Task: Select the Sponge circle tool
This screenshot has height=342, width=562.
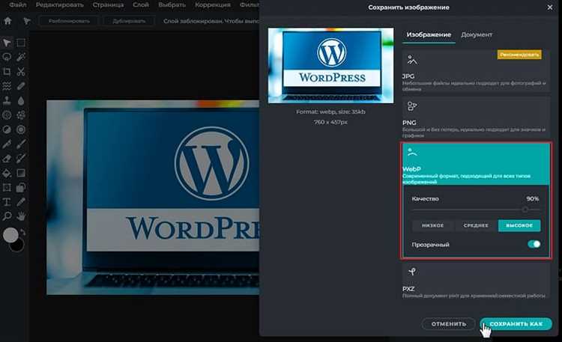Action: 21,129
